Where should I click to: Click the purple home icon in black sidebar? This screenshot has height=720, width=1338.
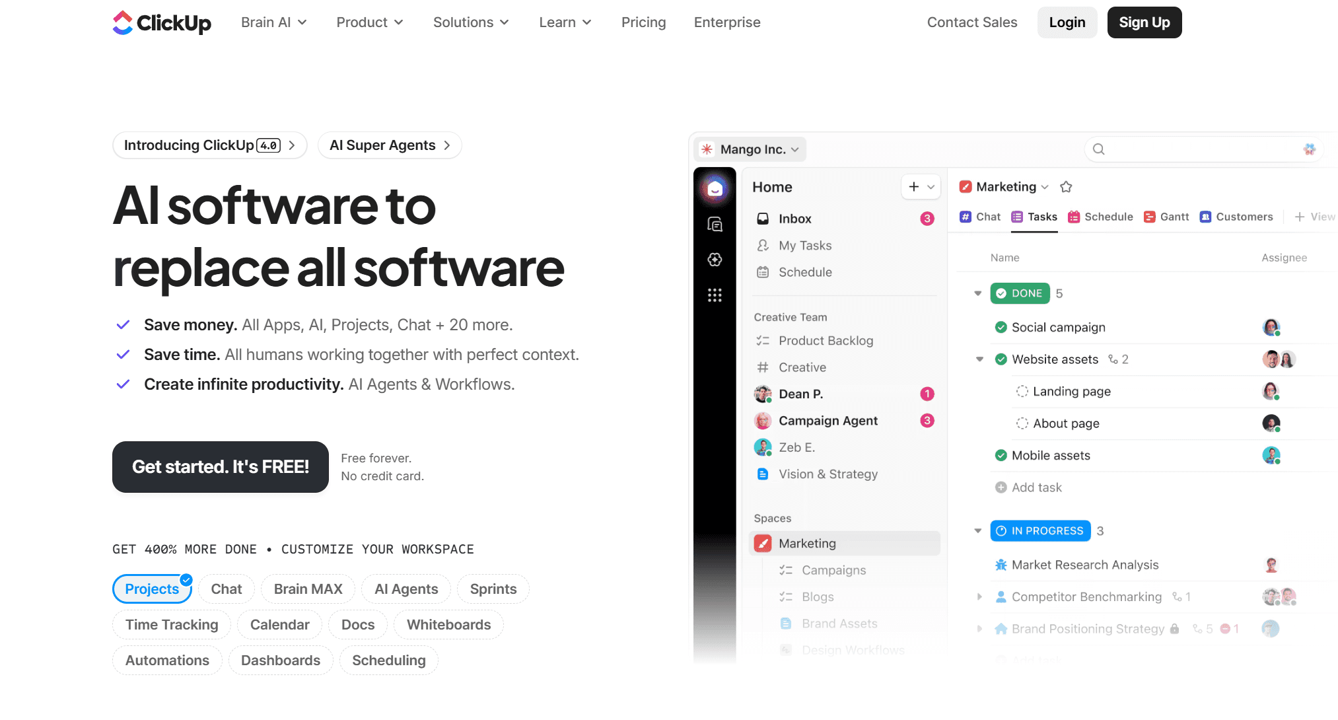[x=715, y=190]
